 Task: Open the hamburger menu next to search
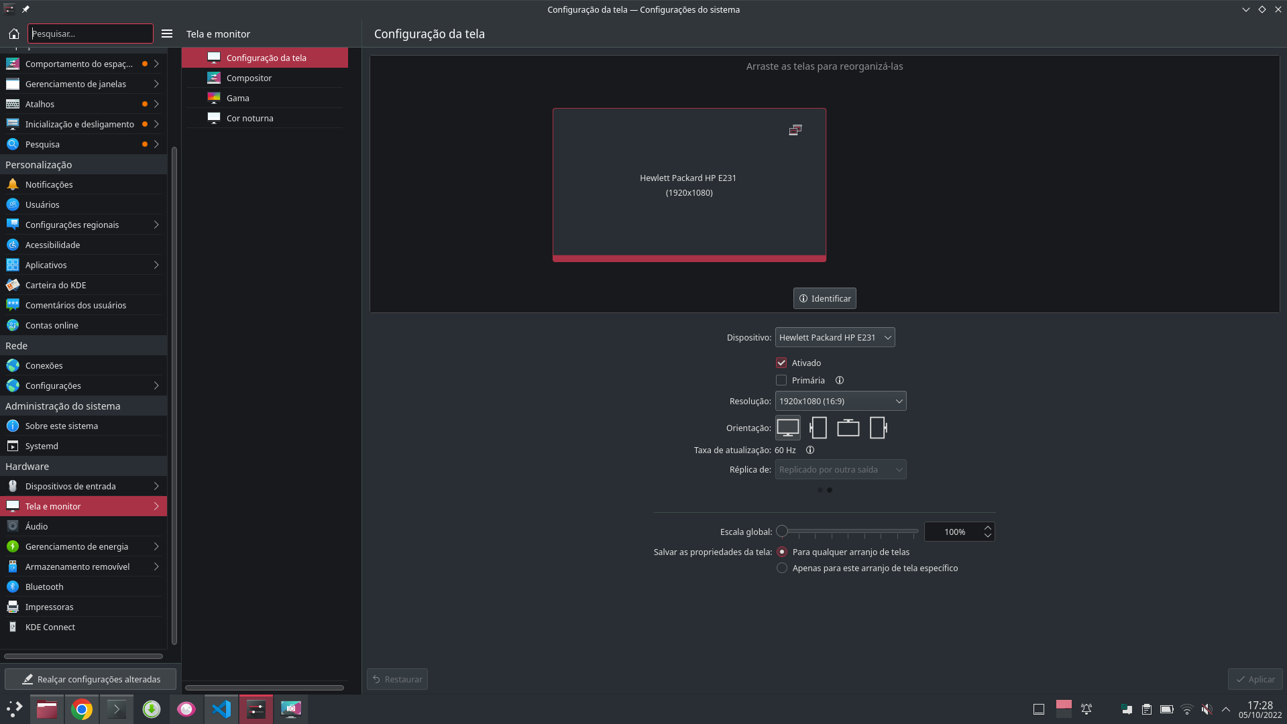pos(167,34)
